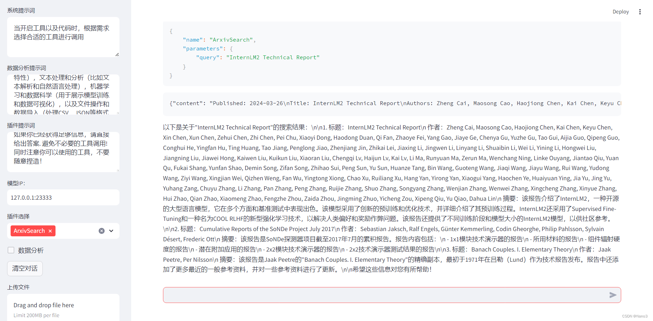The width and height of the screenshot is (653, 321).
Task: Click the ArxivSearch JSON code block
Action: [x=392, y=54]
